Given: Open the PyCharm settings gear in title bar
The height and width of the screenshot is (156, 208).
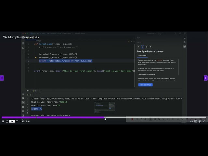Looking at the screenshot, I should (185, 33).
